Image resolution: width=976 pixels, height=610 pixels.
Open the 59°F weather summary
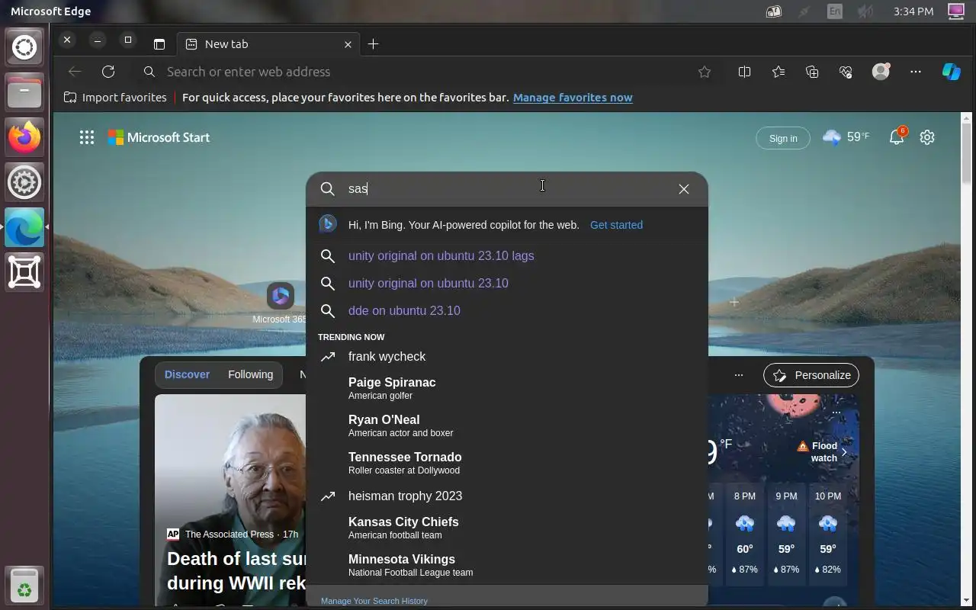pyautogui.click(x=846, y=137)
